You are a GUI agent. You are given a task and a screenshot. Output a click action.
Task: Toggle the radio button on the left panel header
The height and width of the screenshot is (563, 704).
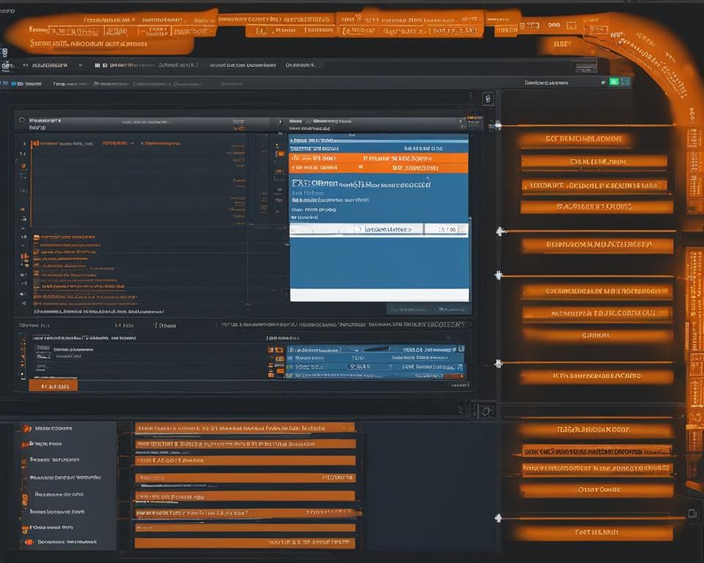pos(21,119)
